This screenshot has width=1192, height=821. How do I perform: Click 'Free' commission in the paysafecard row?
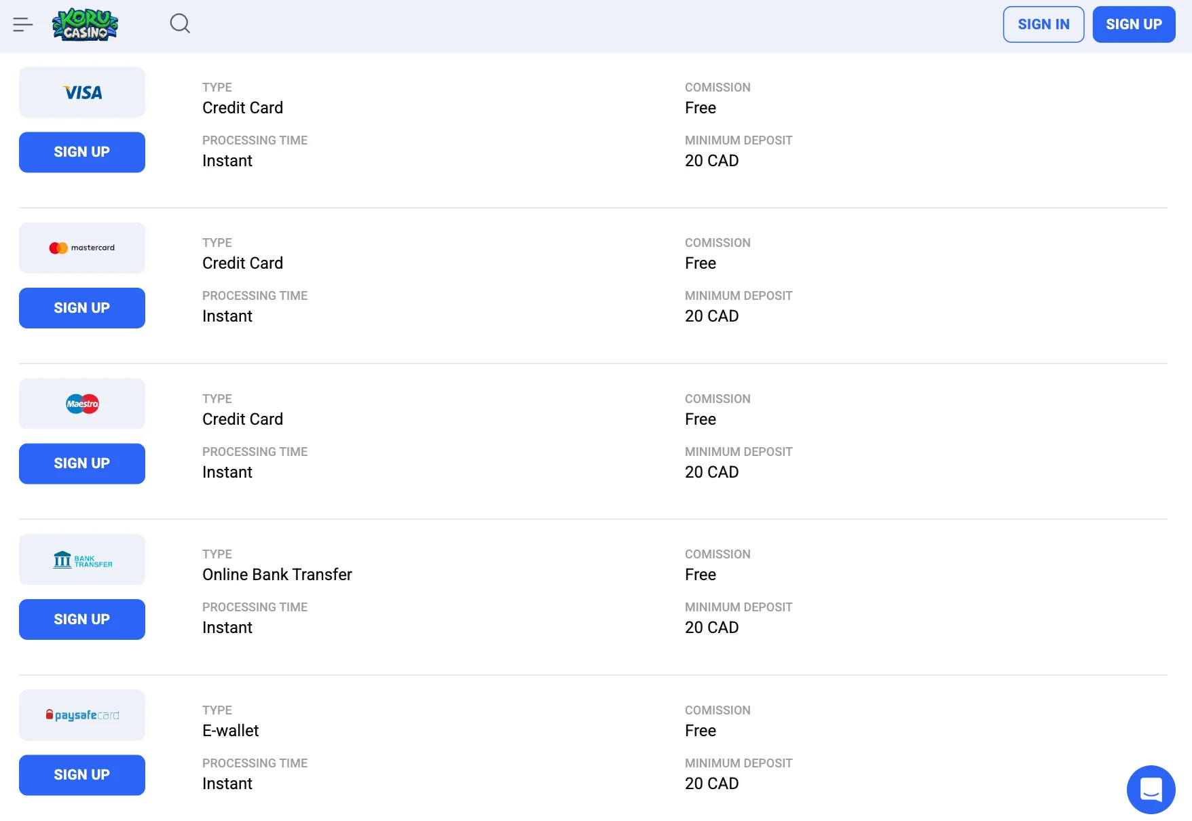click(x=701, y=731)
